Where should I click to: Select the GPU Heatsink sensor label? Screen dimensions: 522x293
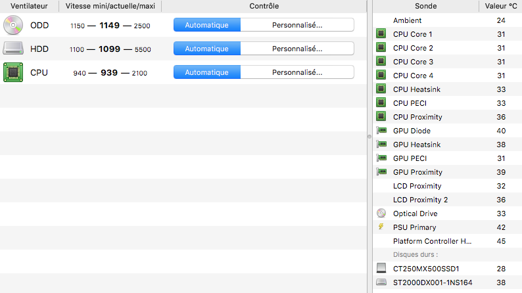pos(417,145)
